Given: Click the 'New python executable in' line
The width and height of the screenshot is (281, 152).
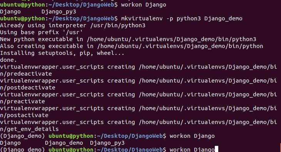Looking at the screenshot, I should [128, 39].
